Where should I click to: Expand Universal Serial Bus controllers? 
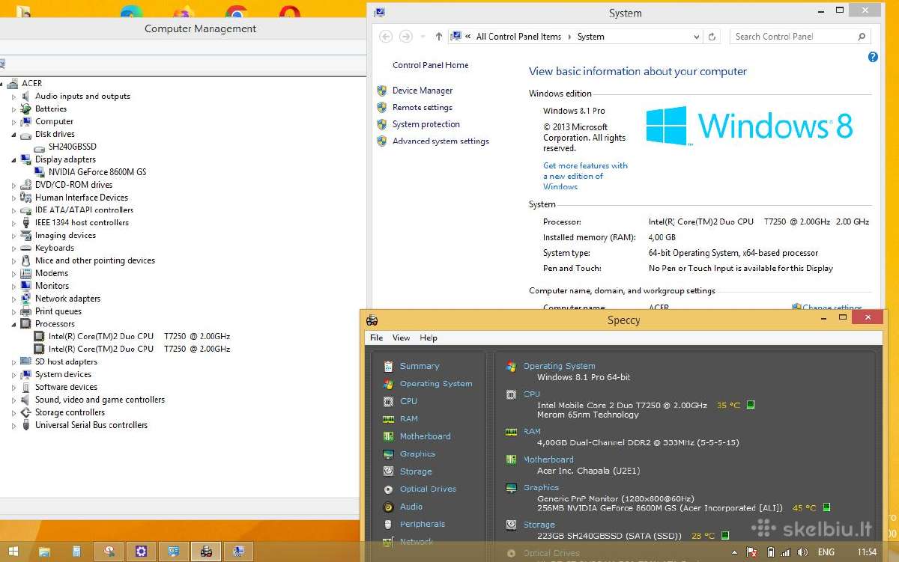click(13, 425)
